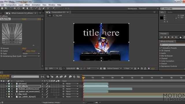Open the Layer menu
185x104 pixels.
(21, 5)
